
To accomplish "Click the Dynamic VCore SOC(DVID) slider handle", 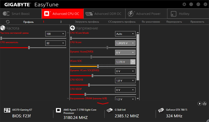I will coord(92,76).
